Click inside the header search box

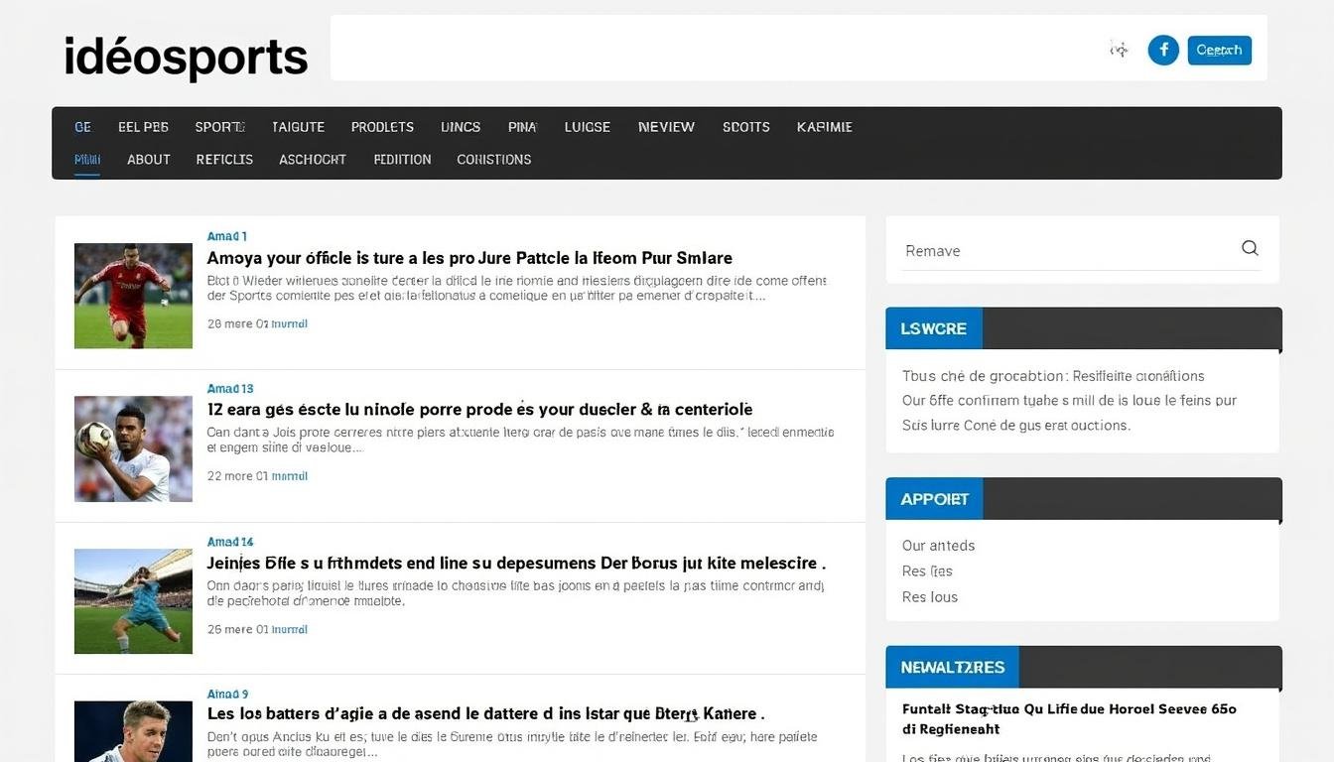695,49
